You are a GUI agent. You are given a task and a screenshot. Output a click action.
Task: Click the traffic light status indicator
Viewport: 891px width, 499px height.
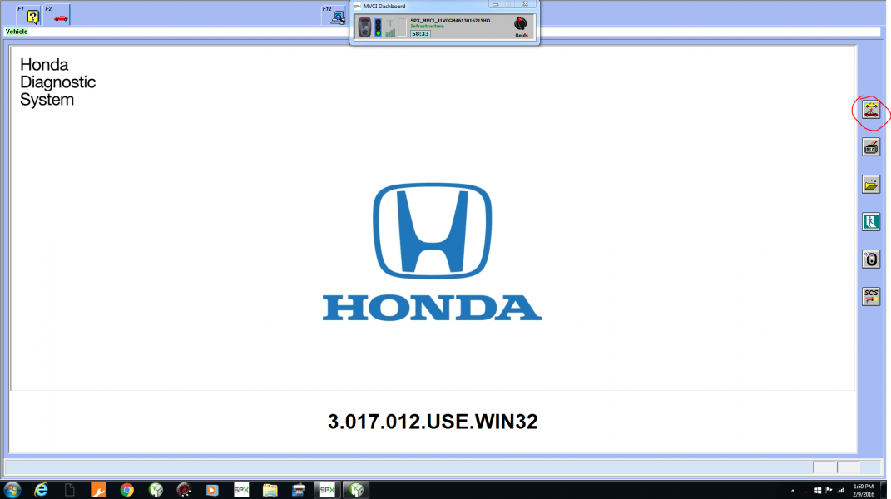[378, 27]
